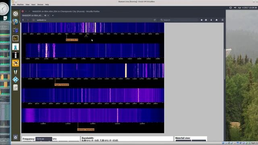
Task: Click display indicator in top panel
Action: click(x=231, y=8)
